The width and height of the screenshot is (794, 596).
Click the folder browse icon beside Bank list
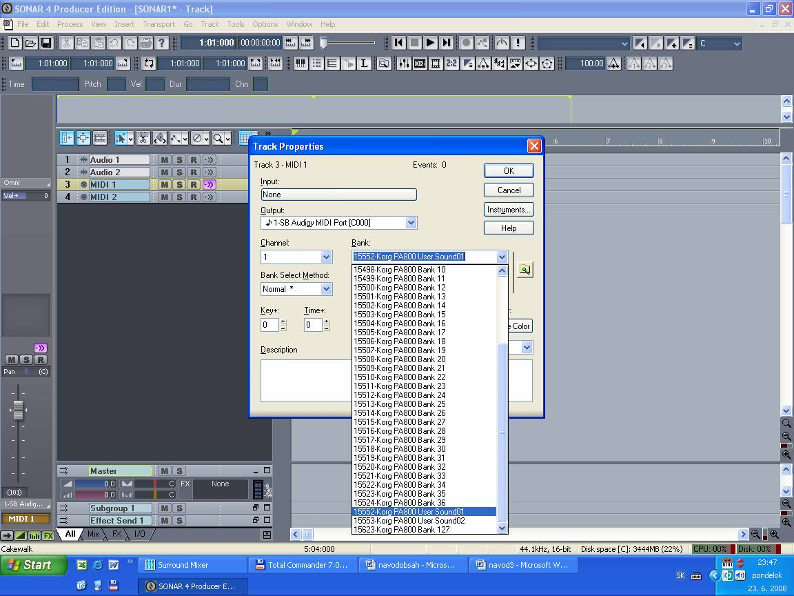pyautogui.click(x=525, y=270)
